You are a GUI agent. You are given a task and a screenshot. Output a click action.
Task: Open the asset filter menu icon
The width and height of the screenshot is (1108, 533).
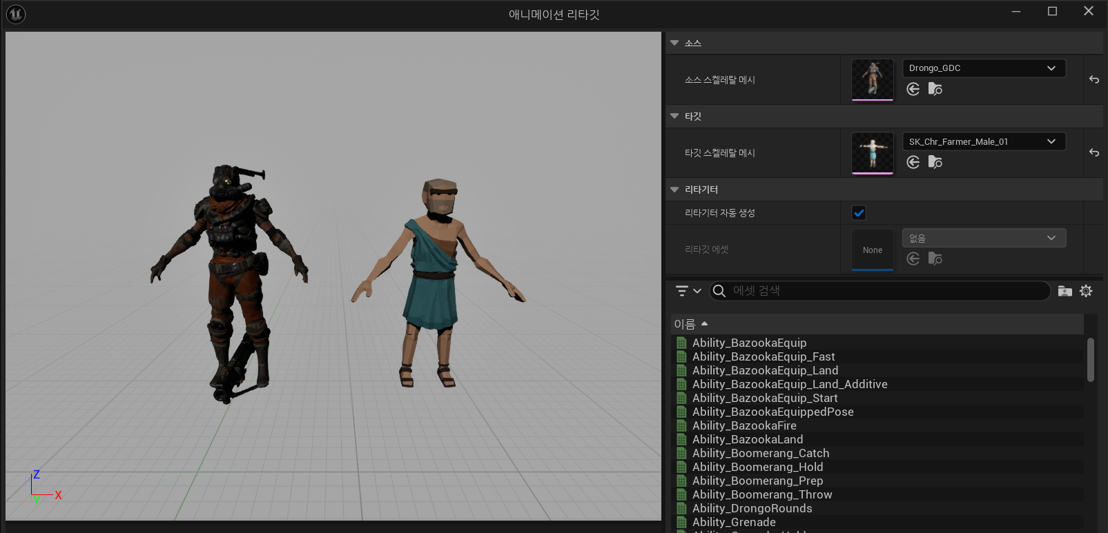682,291
